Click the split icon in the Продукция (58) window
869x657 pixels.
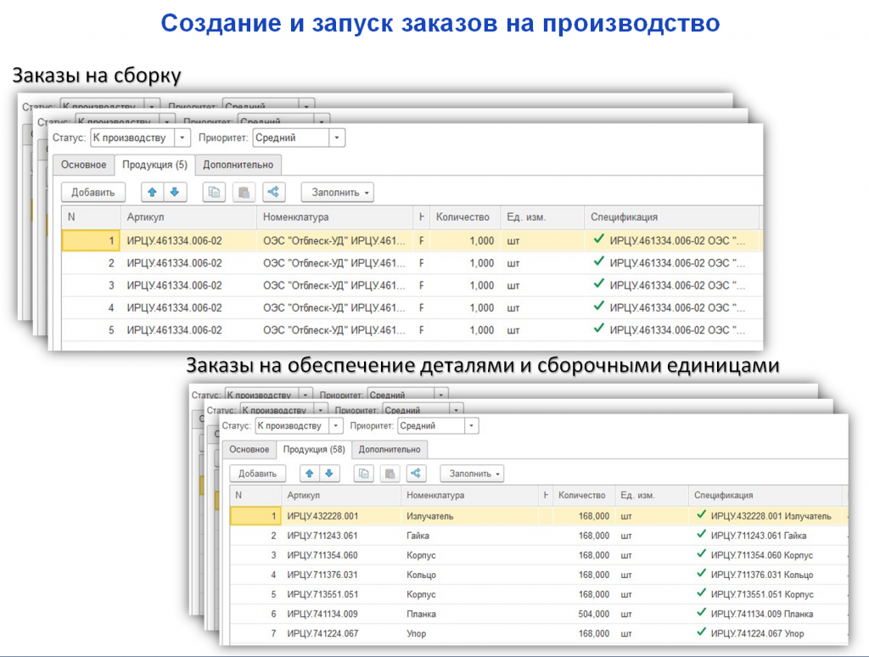[x=416, y=474]
